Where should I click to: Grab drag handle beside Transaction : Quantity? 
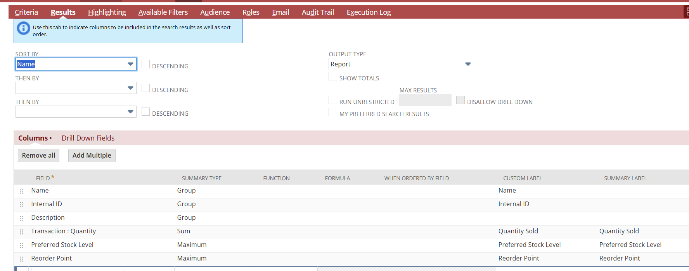point(21,232)
